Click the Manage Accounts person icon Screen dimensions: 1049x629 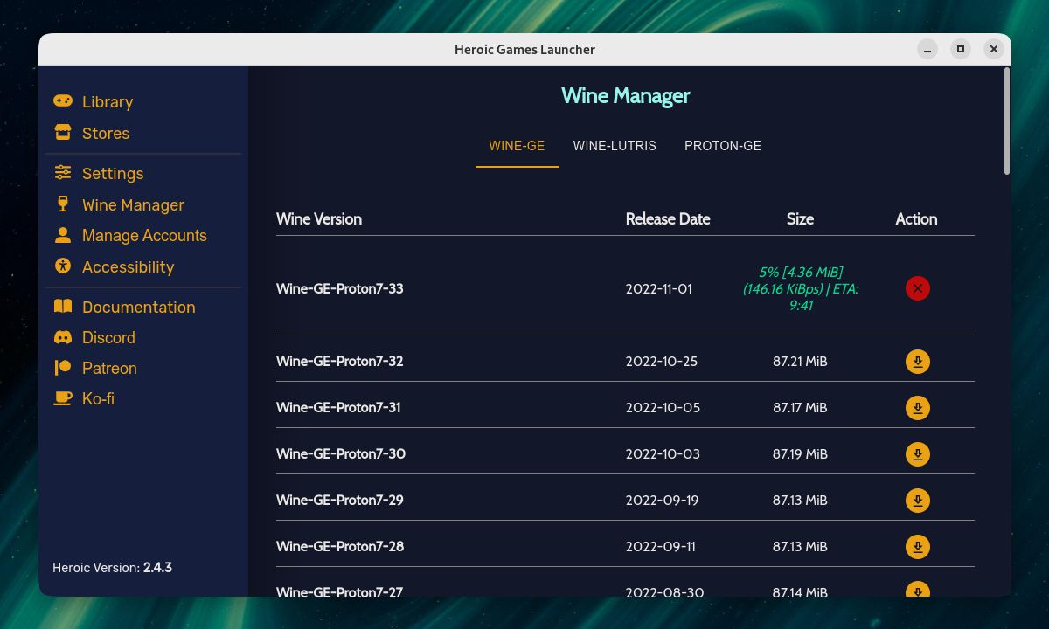coord(63,235)
